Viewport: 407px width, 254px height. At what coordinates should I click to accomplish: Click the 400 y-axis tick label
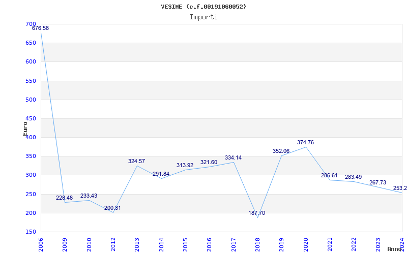coord(31,137)
